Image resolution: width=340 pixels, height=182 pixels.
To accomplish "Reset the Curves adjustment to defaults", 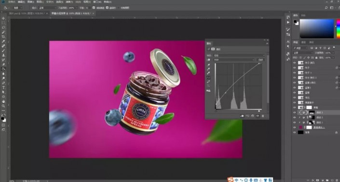I will [x=252, y=116].
